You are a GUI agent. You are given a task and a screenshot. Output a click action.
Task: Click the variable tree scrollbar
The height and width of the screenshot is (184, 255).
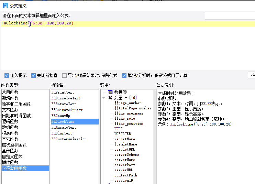[x=154, y=137]
